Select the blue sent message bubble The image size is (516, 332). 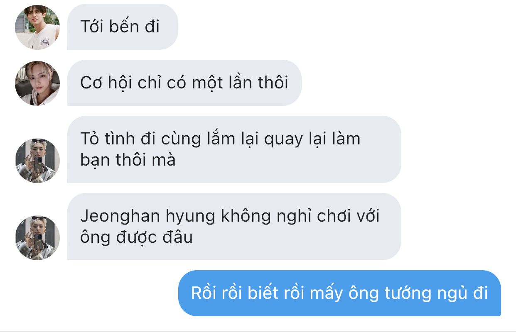[339, 293]
